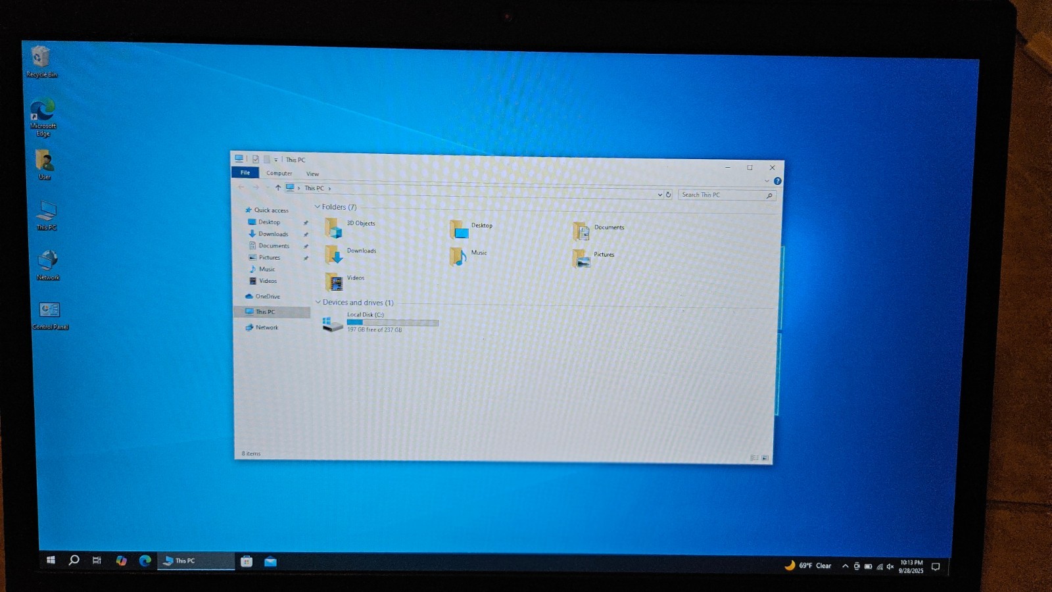Open Microsoft Store from the taskbar
This screenshot has width=1052, height=592.
[247, 561]
